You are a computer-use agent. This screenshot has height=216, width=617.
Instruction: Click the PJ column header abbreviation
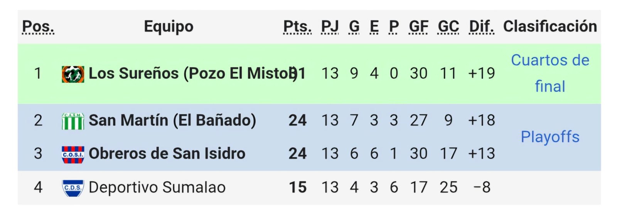click(x=330, y=27)
